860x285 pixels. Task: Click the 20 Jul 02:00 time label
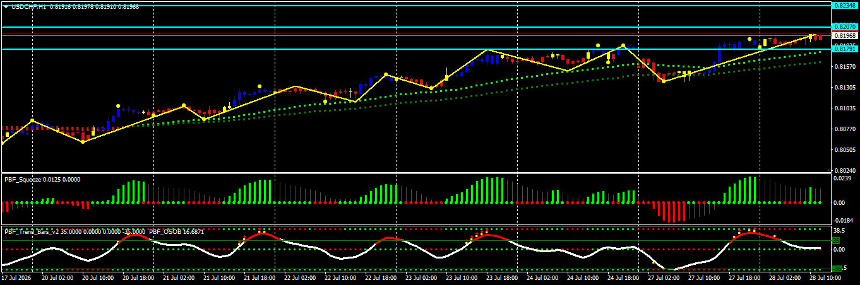[x=57, y=277]
